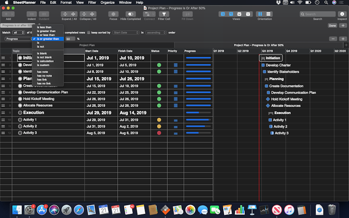Click plus button next to Done
349x218 pixels.
coord(343,26)
